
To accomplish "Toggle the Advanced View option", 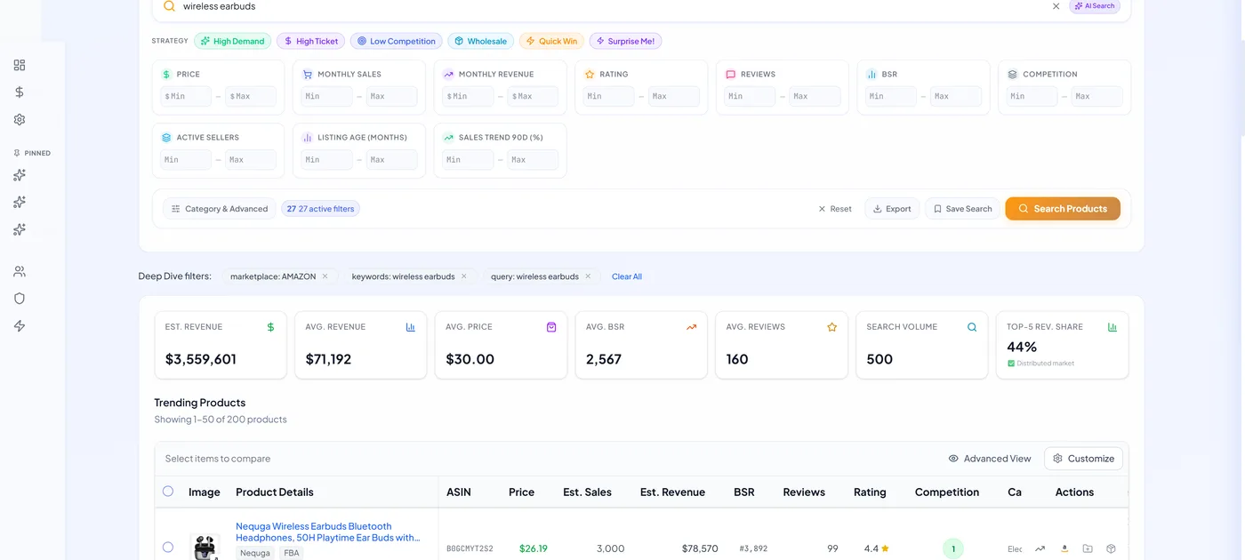I will click(x=990, y=459).
